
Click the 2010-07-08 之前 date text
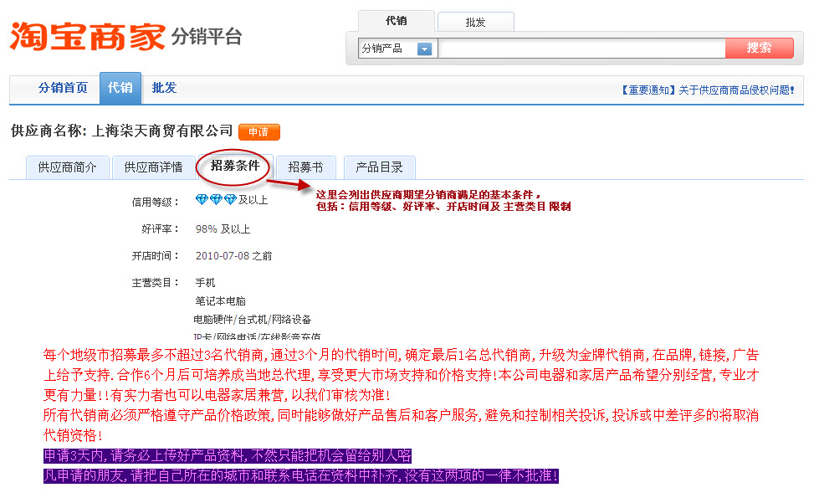(x=234, y=256)
